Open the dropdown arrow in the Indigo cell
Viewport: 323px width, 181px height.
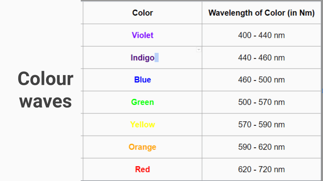(199, 50)
